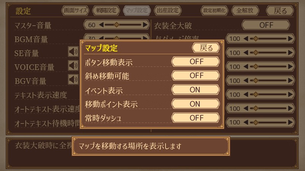This screenshot has width=305, height=171.
Task: Click the 全解放 button
Action: coord(245,11)
